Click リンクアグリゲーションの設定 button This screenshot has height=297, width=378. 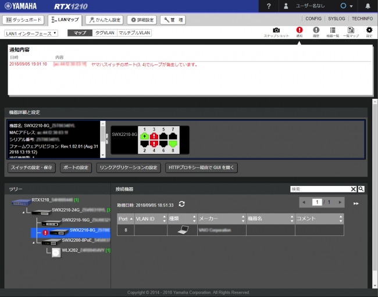(x=129, y=167)
